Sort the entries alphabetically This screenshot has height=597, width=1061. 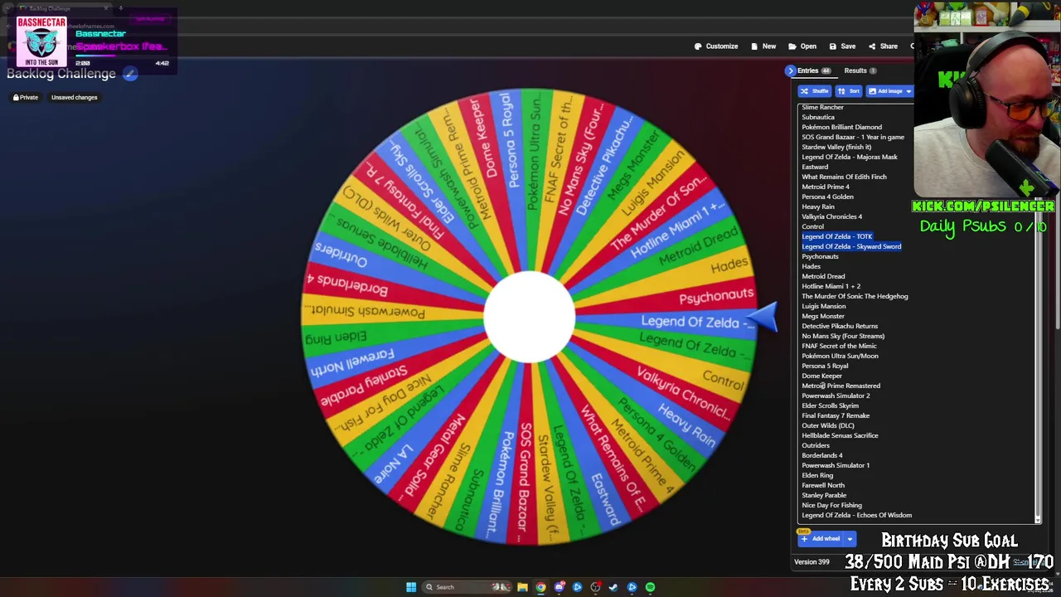(849, 91)
